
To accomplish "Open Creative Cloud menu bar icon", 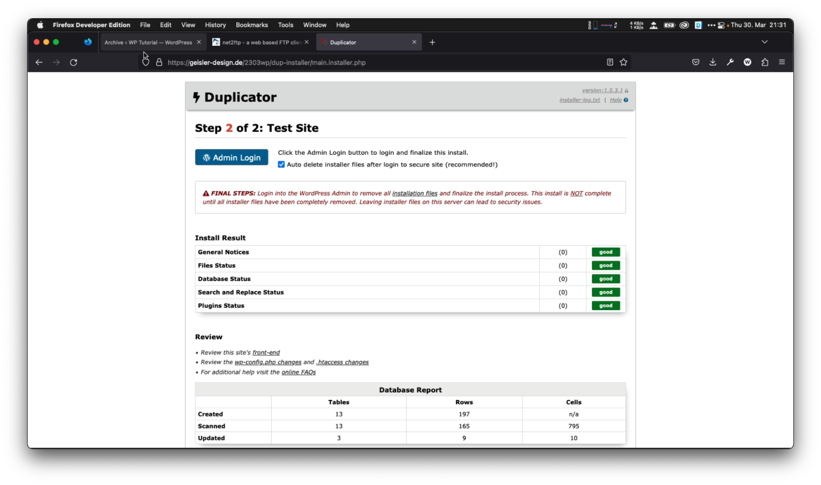I will click(x=684, y=25).
